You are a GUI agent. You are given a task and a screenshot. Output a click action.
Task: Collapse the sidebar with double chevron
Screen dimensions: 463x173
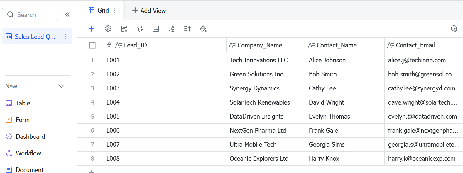[67, 15]
